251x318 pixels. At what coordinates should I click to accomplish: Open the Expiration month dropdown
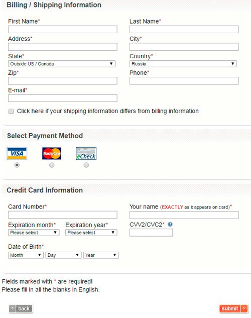[x=34, y=233]
